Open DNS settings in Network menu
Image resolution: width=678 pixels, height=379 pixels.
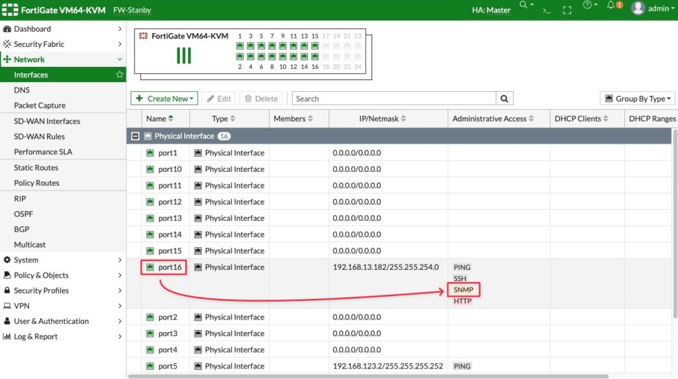tap(22, 90)
